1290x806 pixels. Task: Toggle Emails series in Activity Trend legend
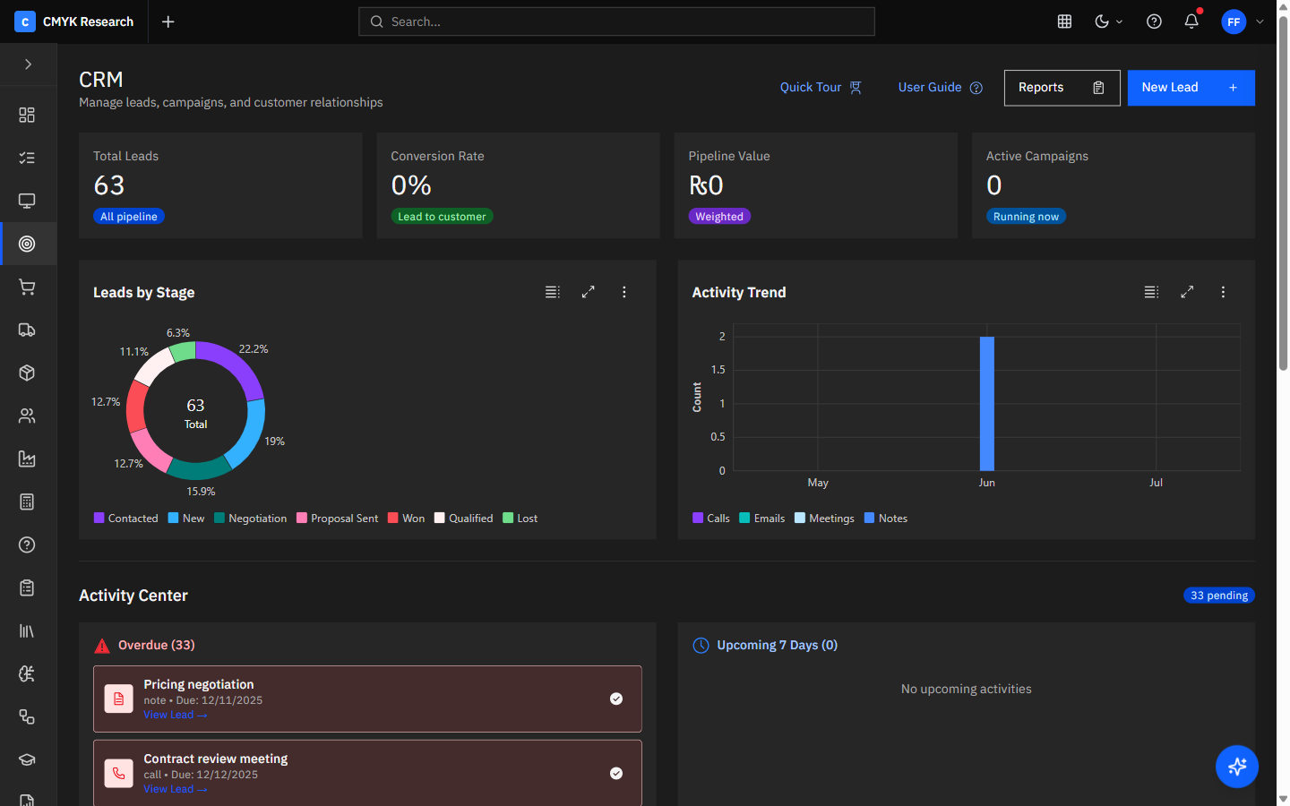762,519
